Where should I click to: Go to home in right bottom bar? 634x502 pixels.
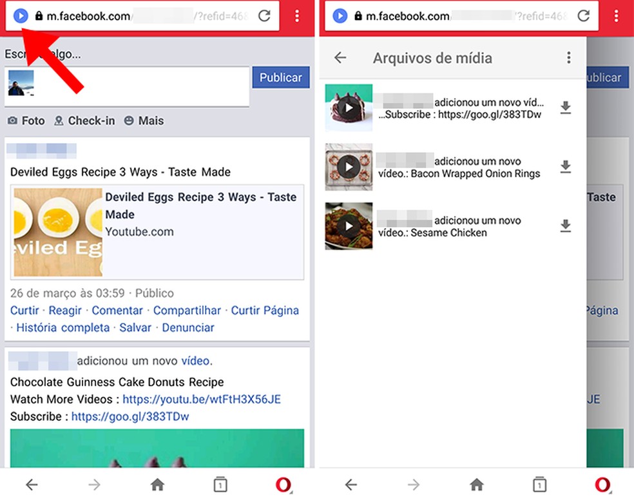(x=477, y=484)
